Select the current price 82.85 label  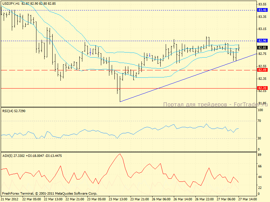[x=262, y=48]
